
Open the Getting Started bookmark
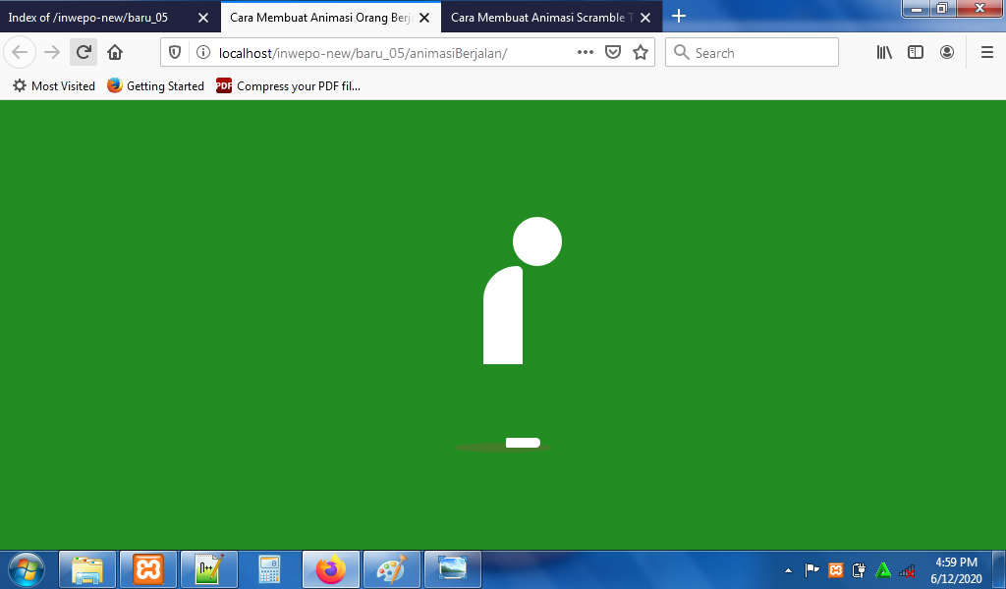point(155,86)
